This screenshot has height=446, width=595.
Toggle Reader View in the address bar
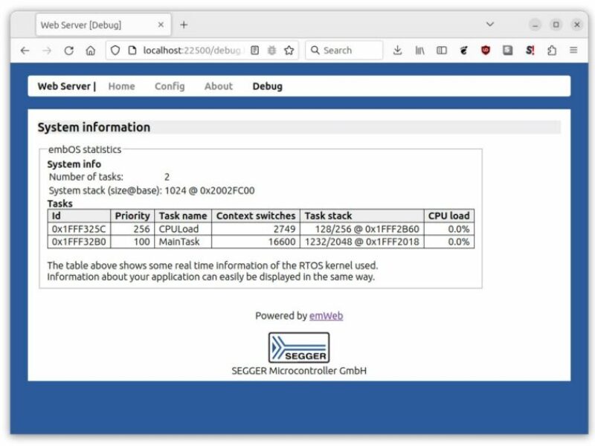[254, 50]
